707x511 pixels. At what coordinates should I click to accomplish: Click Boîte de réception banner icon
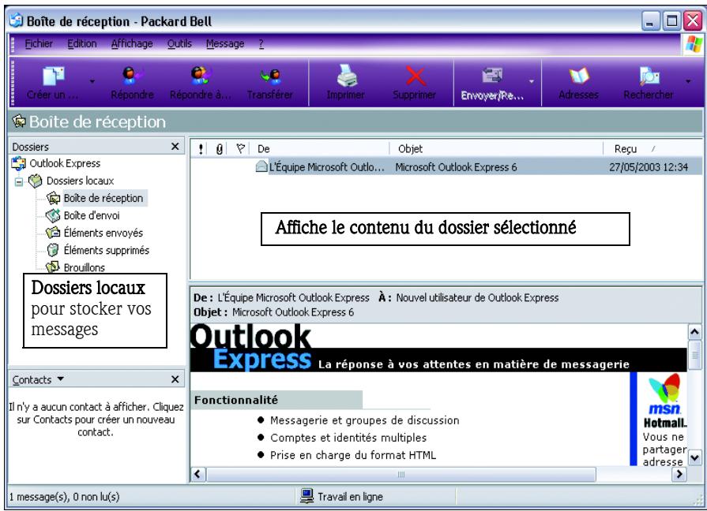[19, 121]
